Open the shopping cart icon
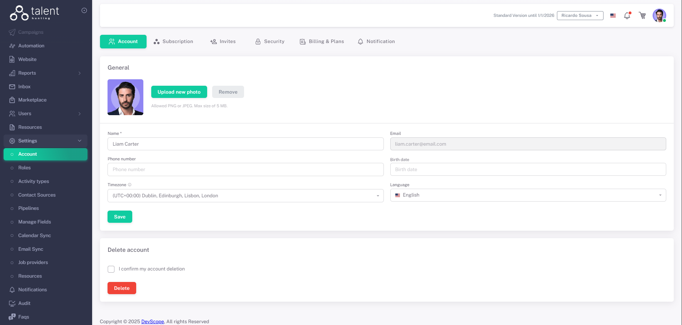Screen dimensions: 682x325 coord(642,16)
